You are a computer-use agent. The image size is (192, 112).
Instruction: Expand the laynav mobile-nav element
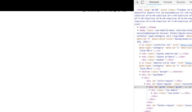pyautogui.click(x=140, y=54)
